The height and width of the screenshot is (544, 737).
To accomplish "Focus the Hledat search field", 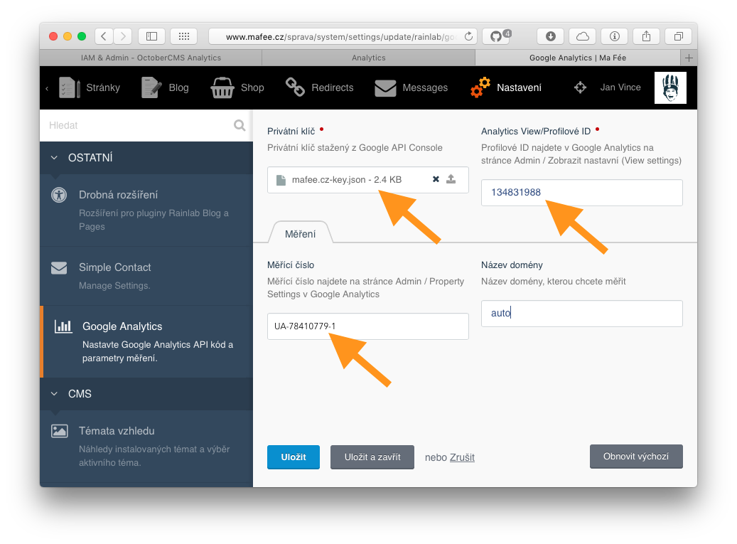I will click(x=136, y=125).
